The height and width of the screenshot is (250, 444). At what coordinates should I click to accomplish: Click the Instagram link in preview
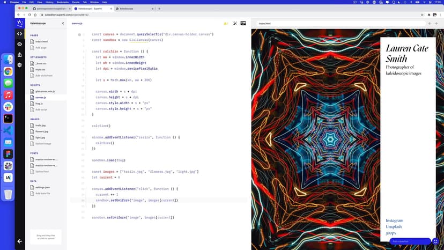[x=394, y=220]
